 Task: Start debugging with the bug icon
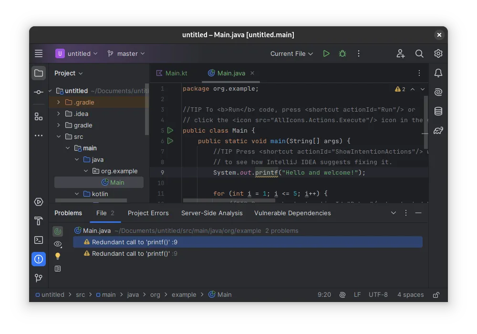(x=342, y=53)
